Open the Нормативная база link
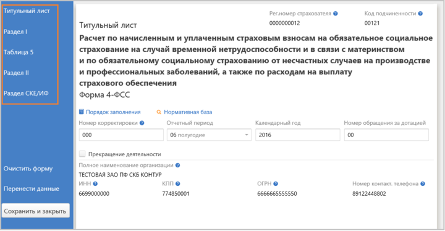The image size is (445, 231). [x=188, y=112]
